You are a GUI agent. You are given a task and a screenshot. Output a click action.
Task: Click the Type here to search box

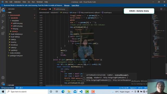click(x=27, y=92)
